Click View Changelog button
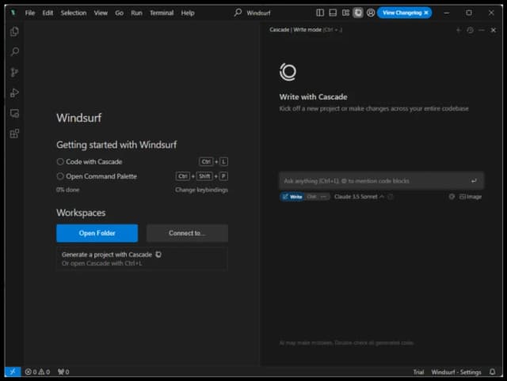Screen dimensions: 507x381 402,13
